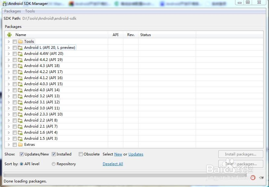Click the Android 3.1 package icon
Screen dimensions: 269x187
tap(20, 102)
